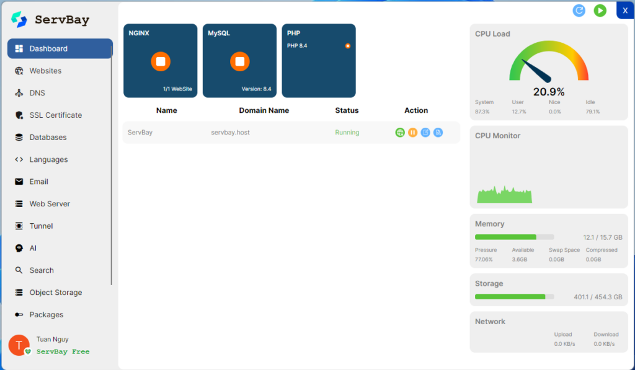The width and height of the screenshot is (635, 370).
Task: Edit the ServBay website configuration
Action: [x=425, y=133]
